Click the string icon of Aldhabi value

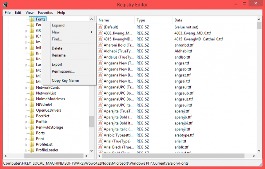click(100, 51)
